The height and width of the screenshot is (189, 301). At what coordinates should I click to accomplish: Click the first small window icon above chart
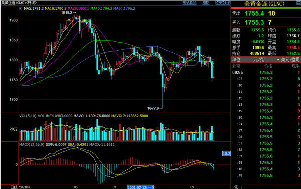218,3
